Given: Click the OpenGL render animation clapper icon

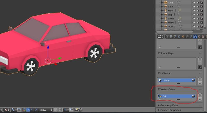Looking at the screenshot, I should 80,110.
